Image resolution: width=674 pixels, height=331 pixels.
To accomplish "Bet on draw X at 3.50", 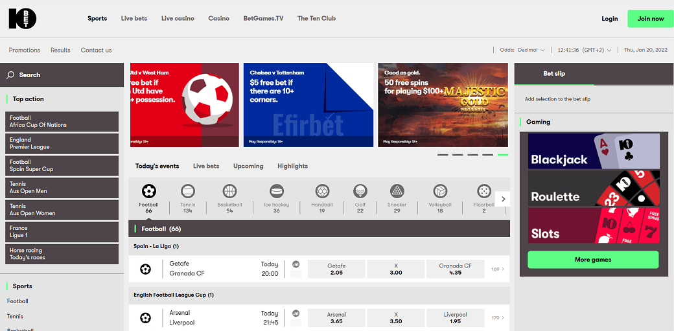I will coord(396,318).
